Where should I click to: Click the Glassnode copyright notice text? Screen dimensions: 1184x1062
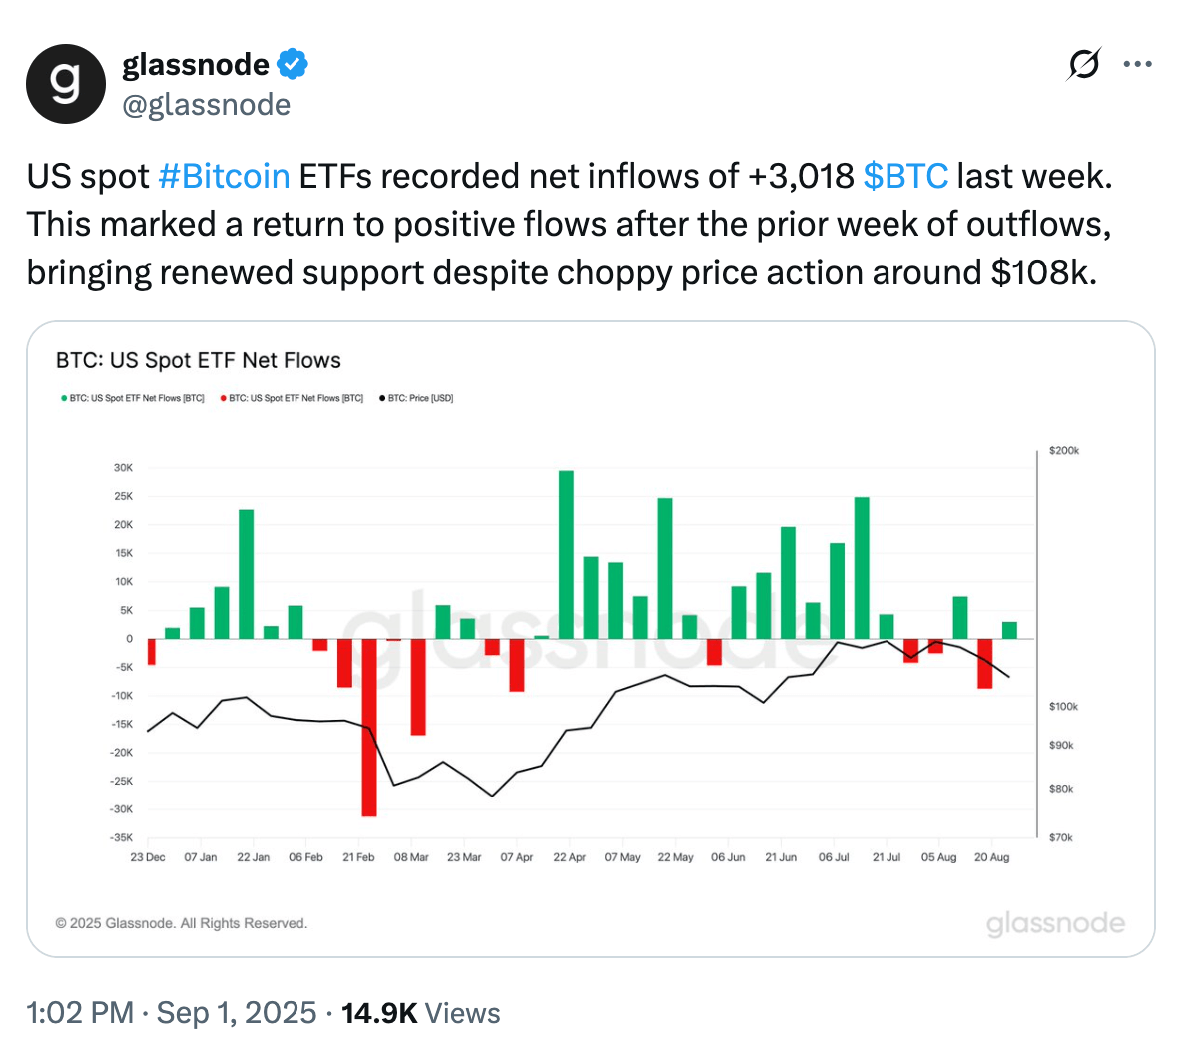[x=182, y=923]
